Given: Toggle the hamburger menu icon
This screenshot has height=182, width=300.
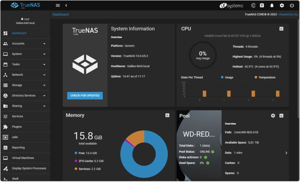Looking at the screenshot, I should coord(58,5).
